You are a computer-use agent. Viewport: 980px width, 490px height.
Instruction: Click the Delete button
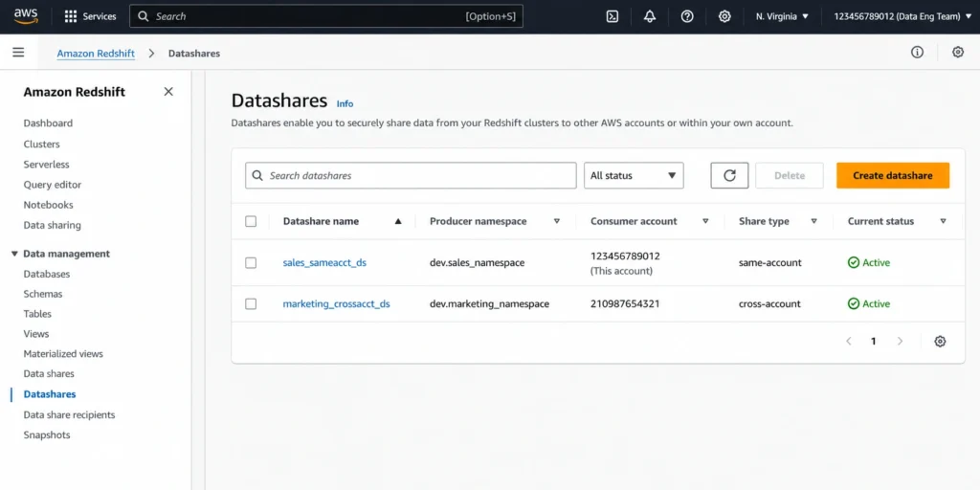click(x=790, y=176)
